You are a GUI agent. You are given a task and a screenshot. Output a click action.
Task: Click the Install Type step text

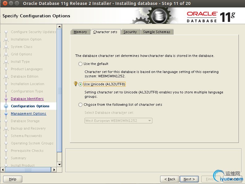click(20, 62)
